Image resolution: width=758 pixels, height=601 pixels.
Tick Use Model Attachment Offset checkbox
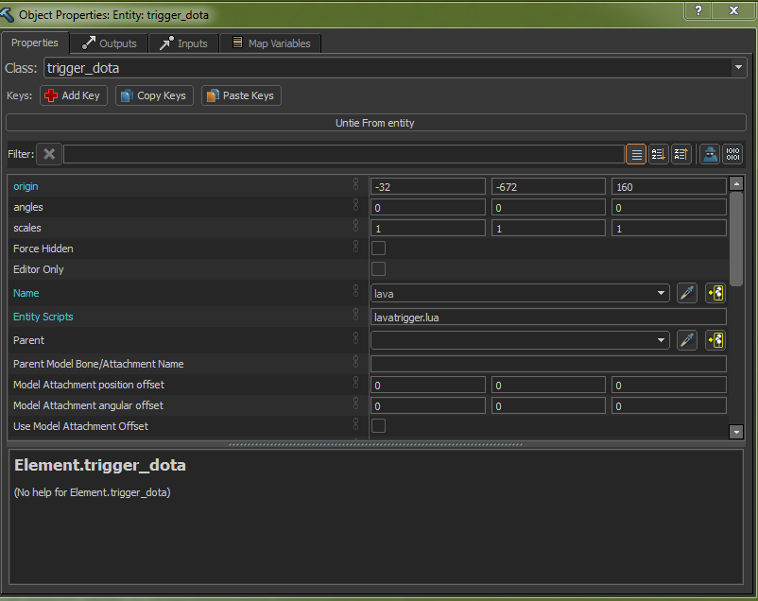pos(378,426)
